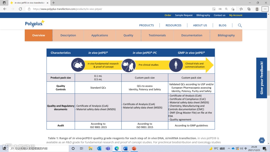Viewport: 270px width, 152px height.
Task: Open Task View on taskbar
Action: (x=81, y=148)
